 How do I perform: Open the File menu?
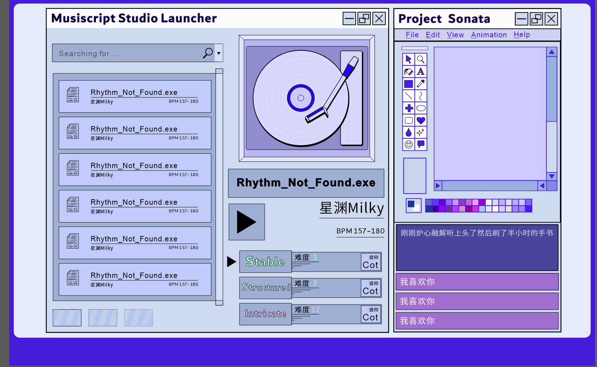pyautogui.click(x=412, y=35)
